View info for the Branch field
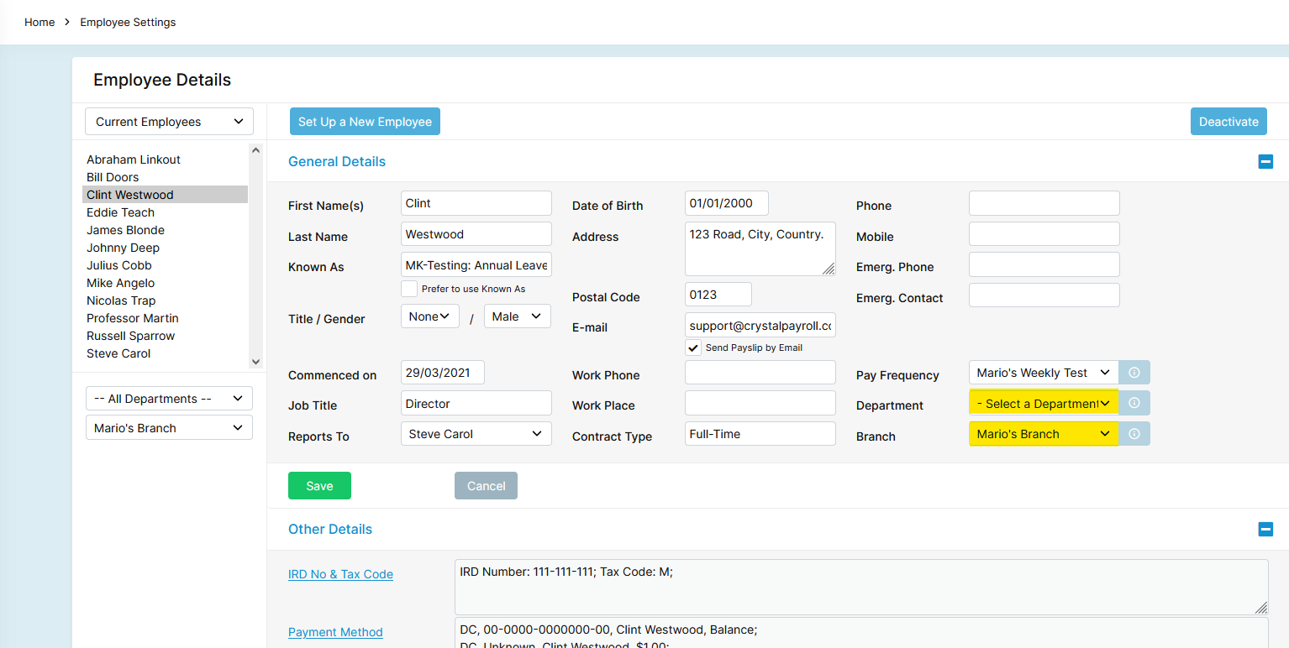This screenshot has height=648, width=1289. pos(1134,433)
